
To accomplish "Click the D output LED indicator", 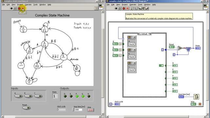I will pos(65,96).
